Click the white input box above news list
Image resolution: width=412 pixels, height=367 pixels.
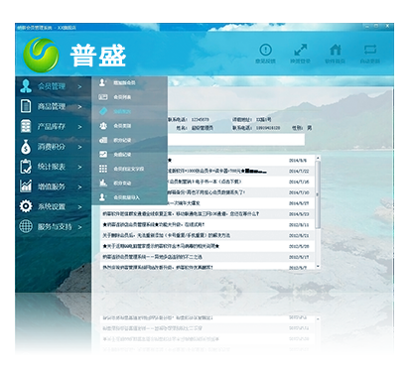[236, 140]
